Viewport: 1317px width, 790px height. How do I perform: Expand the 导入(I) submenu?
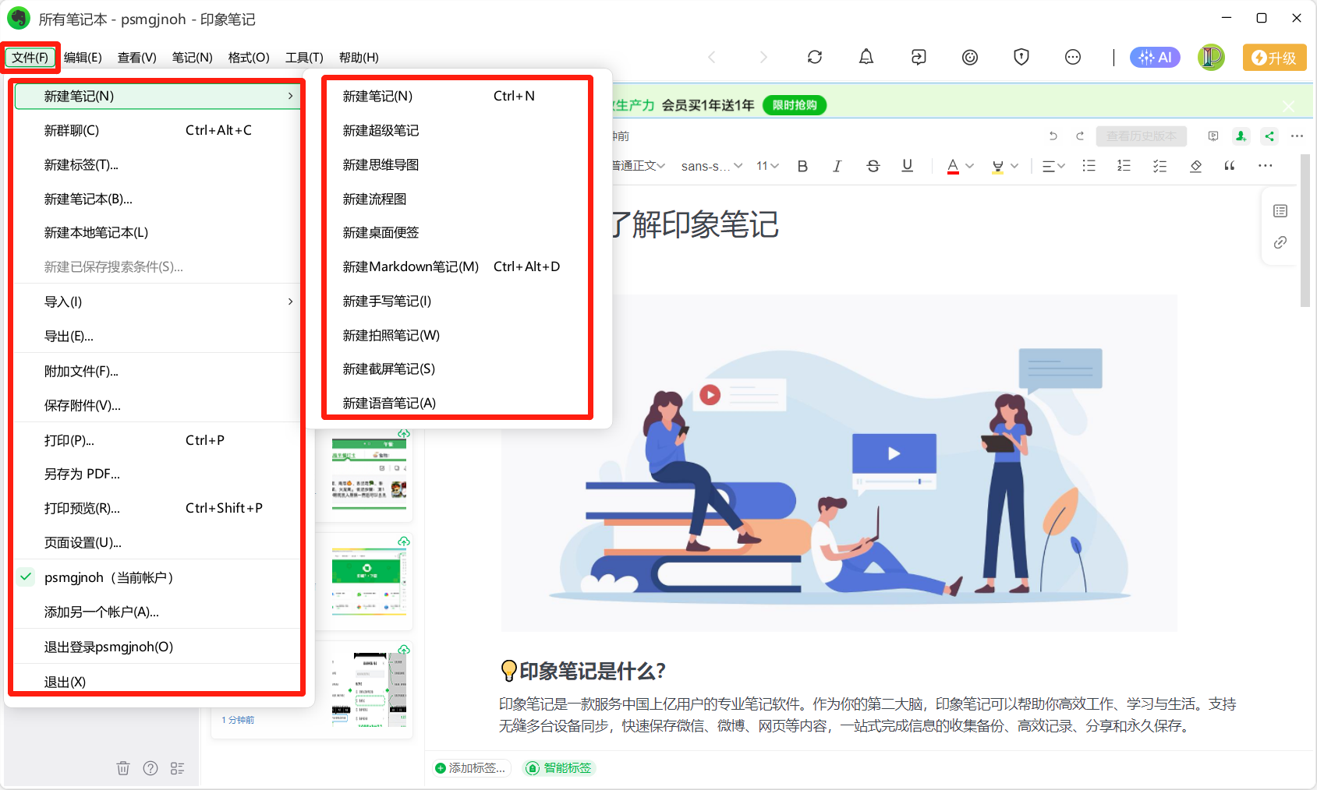(158, 302)
